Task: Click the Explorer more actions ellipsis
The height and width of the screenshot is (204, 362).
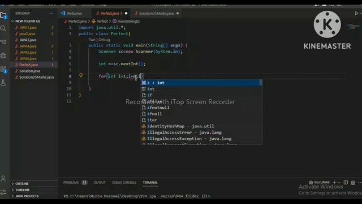Action: [51, 14]
